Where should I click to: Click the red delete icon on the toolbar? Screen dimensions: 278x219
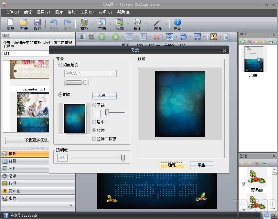pos(156,37)
